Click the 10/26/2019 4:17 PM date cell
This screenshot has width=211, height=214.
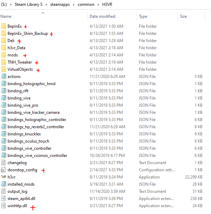coord(107,156)
